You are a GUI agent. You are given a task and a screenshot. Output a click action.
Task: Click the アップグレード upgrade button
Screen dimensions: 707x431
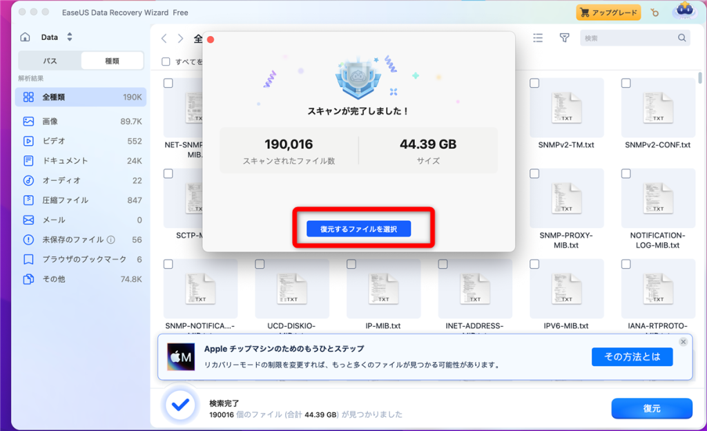pos(609,12)
